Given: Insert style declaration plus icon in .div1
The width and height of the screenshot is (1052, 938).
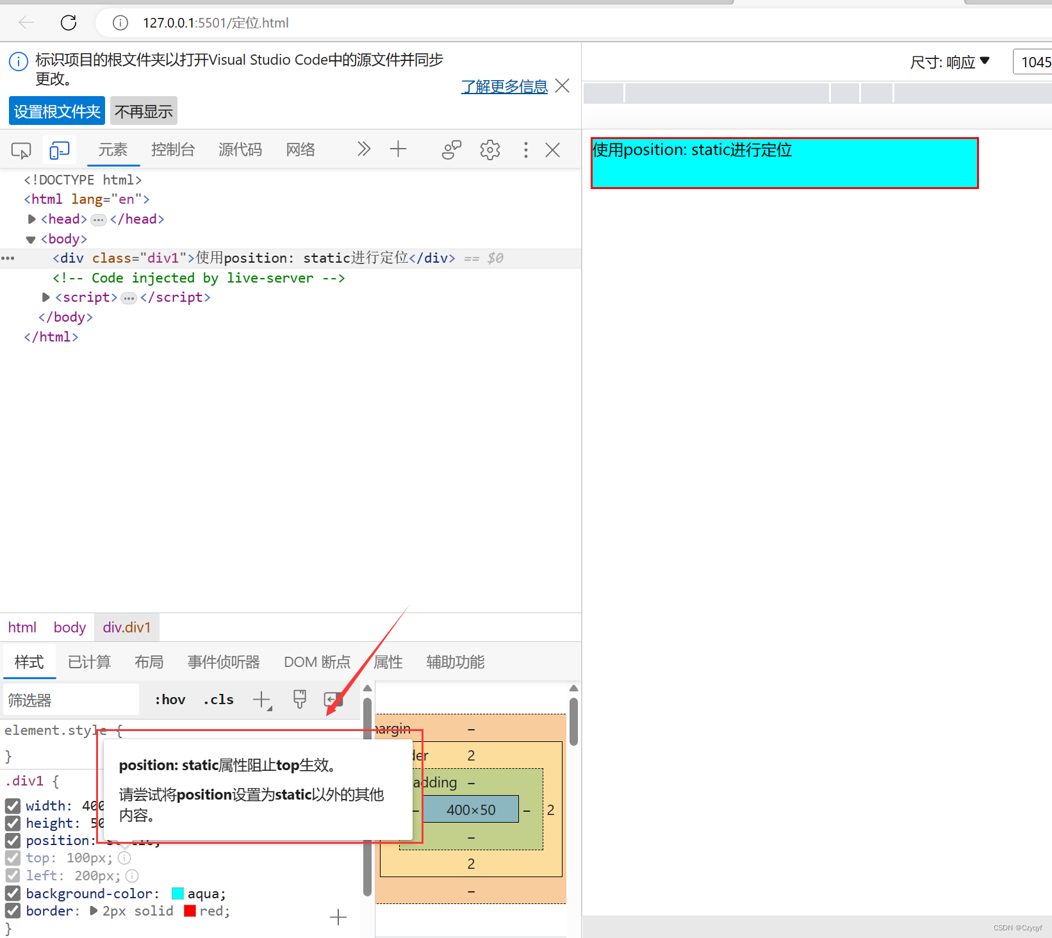Looking at the screenshot, I should [338, 917].
